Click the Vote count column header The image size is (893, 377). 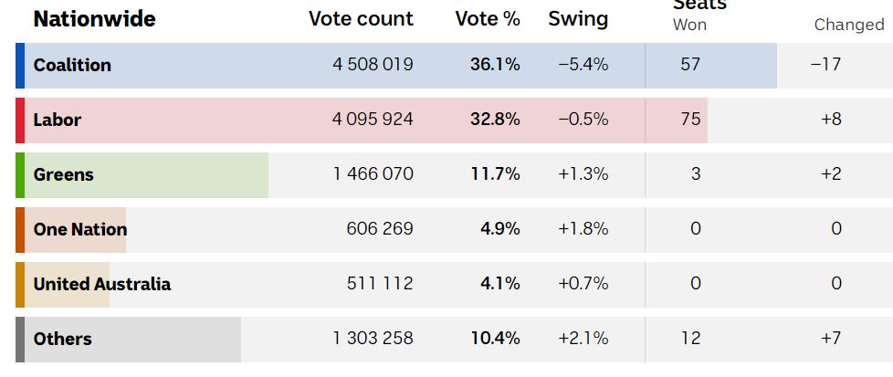point(361,18)
